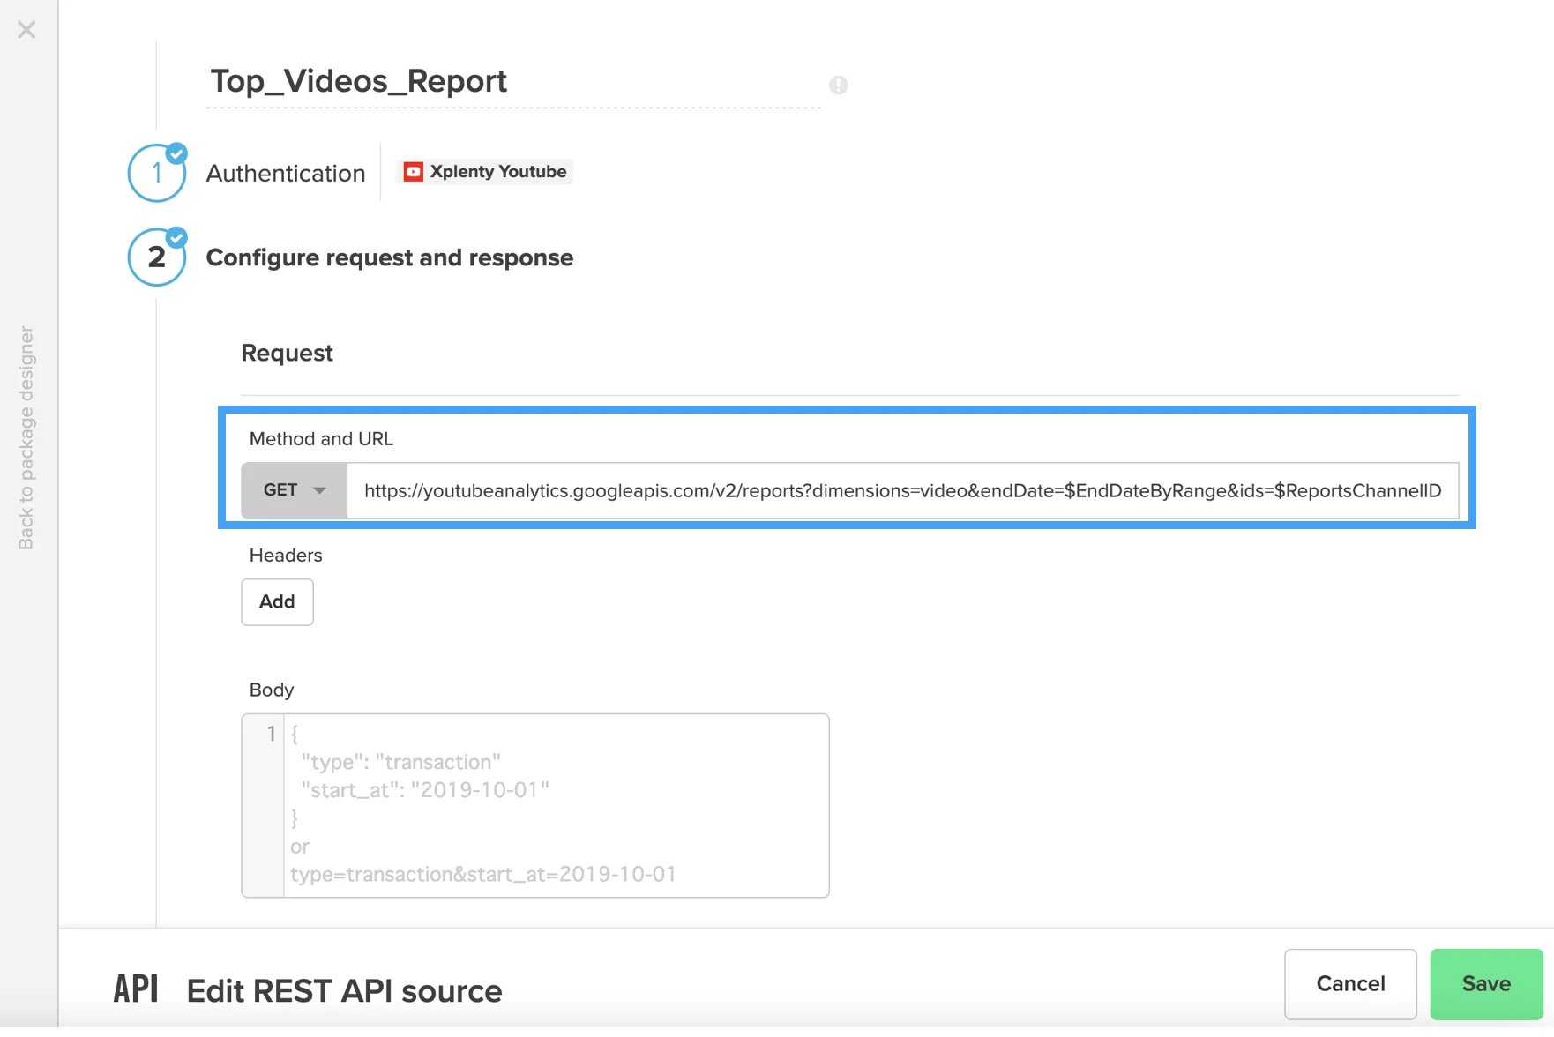The height and width of the screenshot is (1037, 1554).
Task: Click the info icon beside Top_Videos_Report
Action: (838, 85)
